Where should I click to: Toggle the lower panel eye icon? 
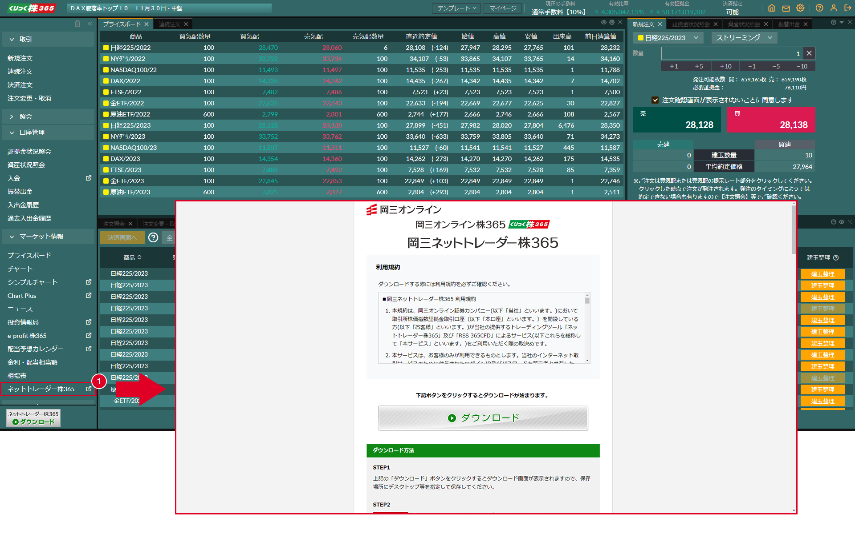pos(842,222)
